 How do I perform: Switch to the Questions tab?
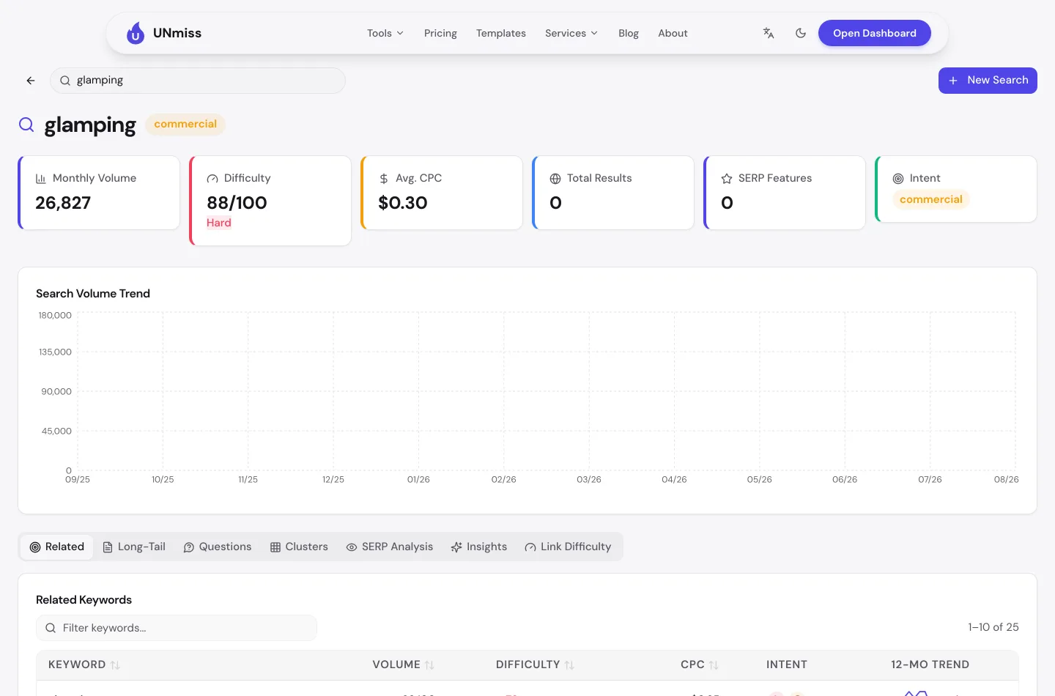pos(218,547)
